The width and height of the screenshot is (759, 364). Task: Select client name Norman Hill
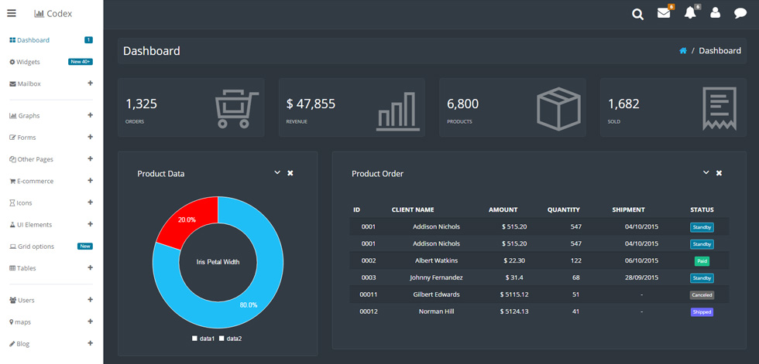(437, 311)
